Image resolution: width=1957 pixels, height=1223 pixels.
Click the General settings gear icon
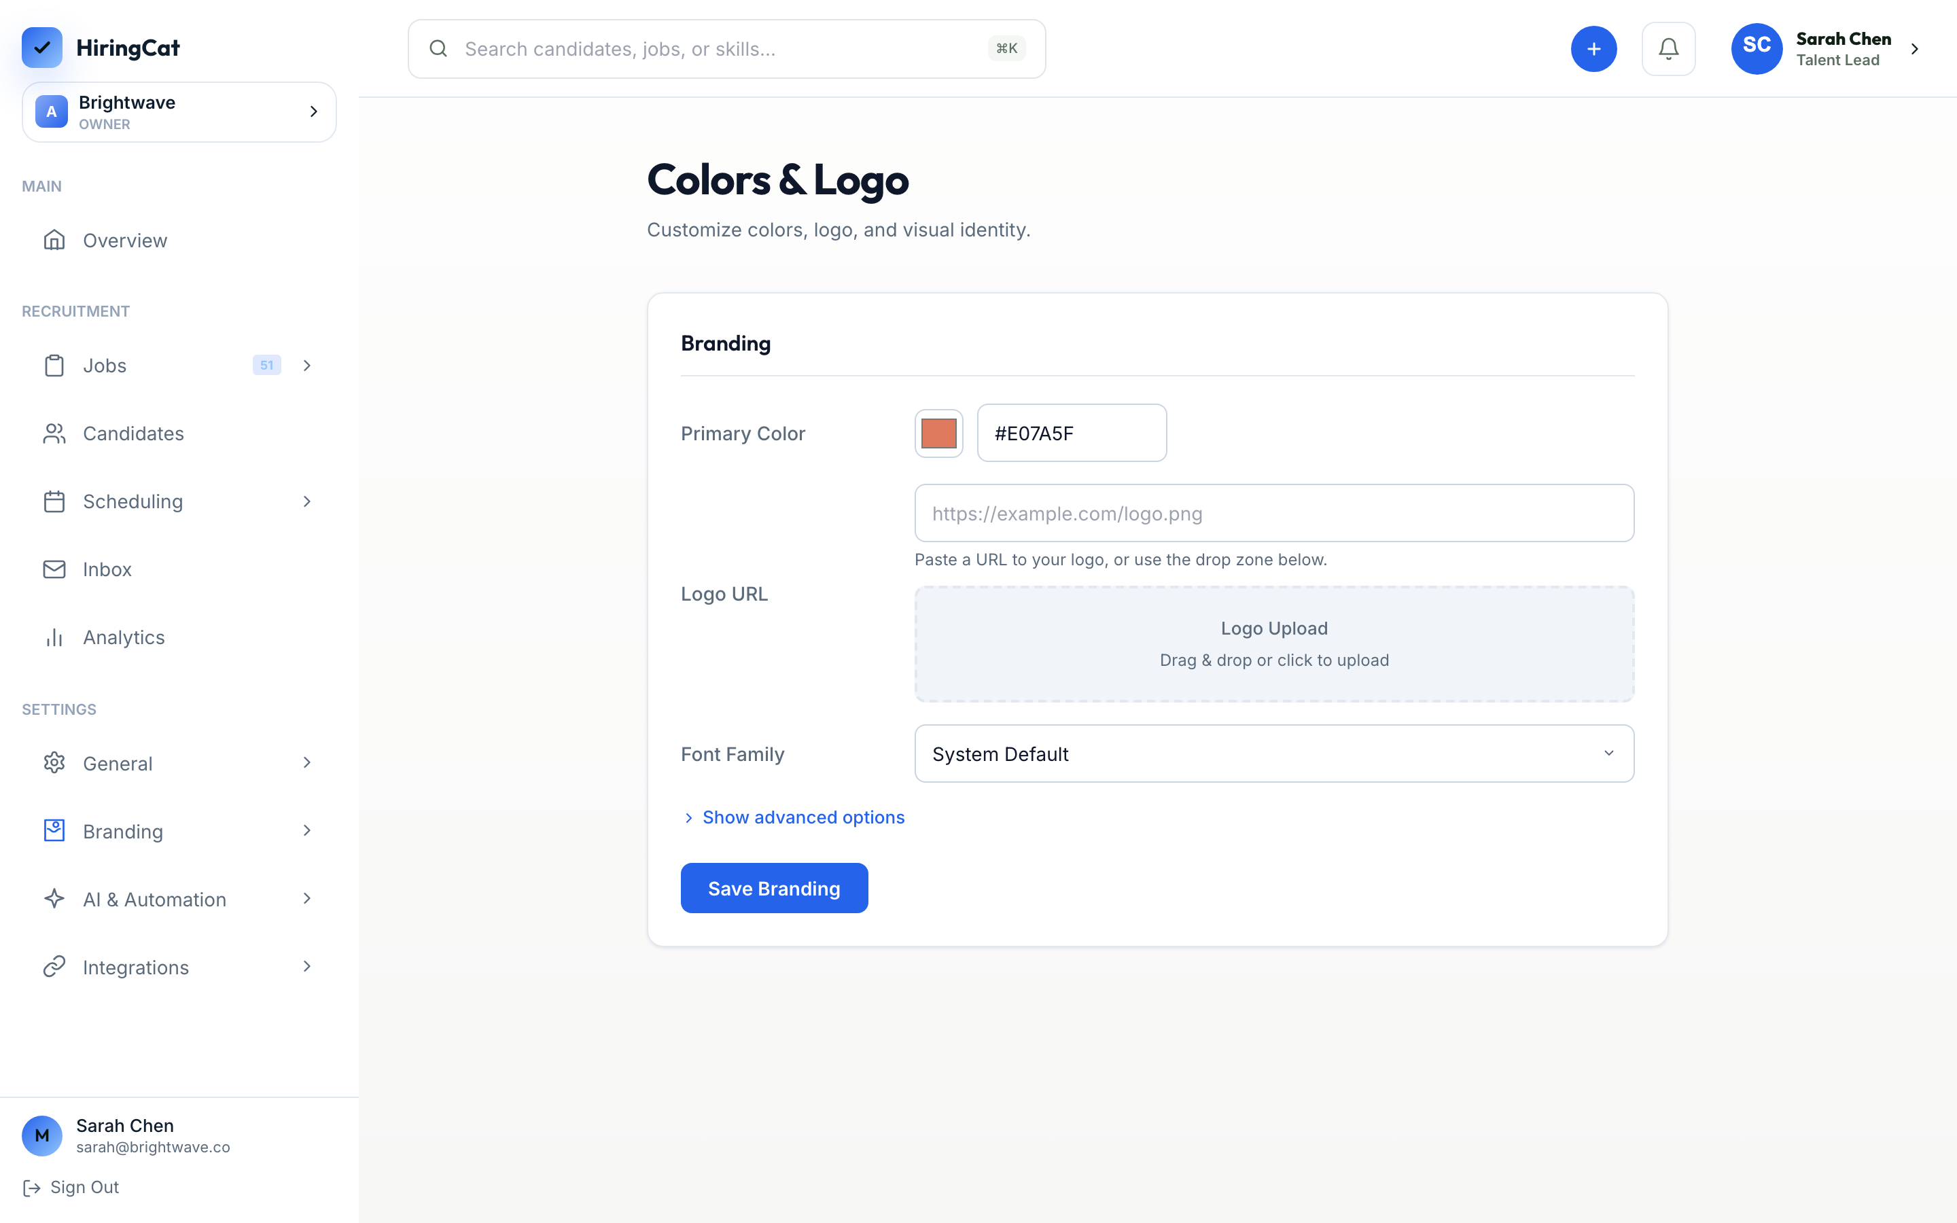[x=54, y=763]
